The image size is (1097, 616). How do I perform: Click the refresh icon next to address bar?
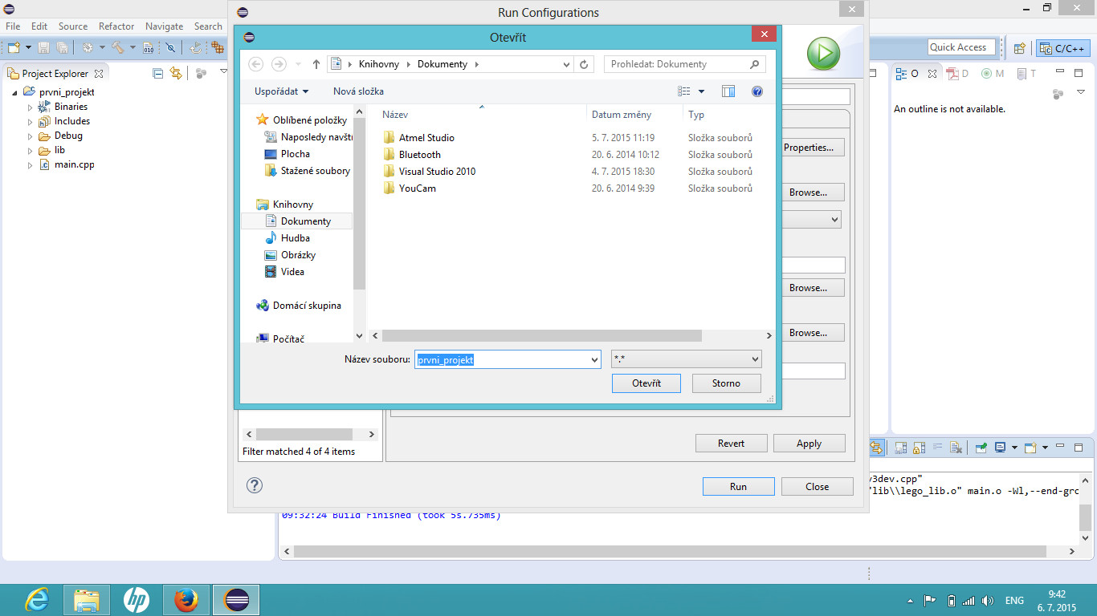[584, 64]
